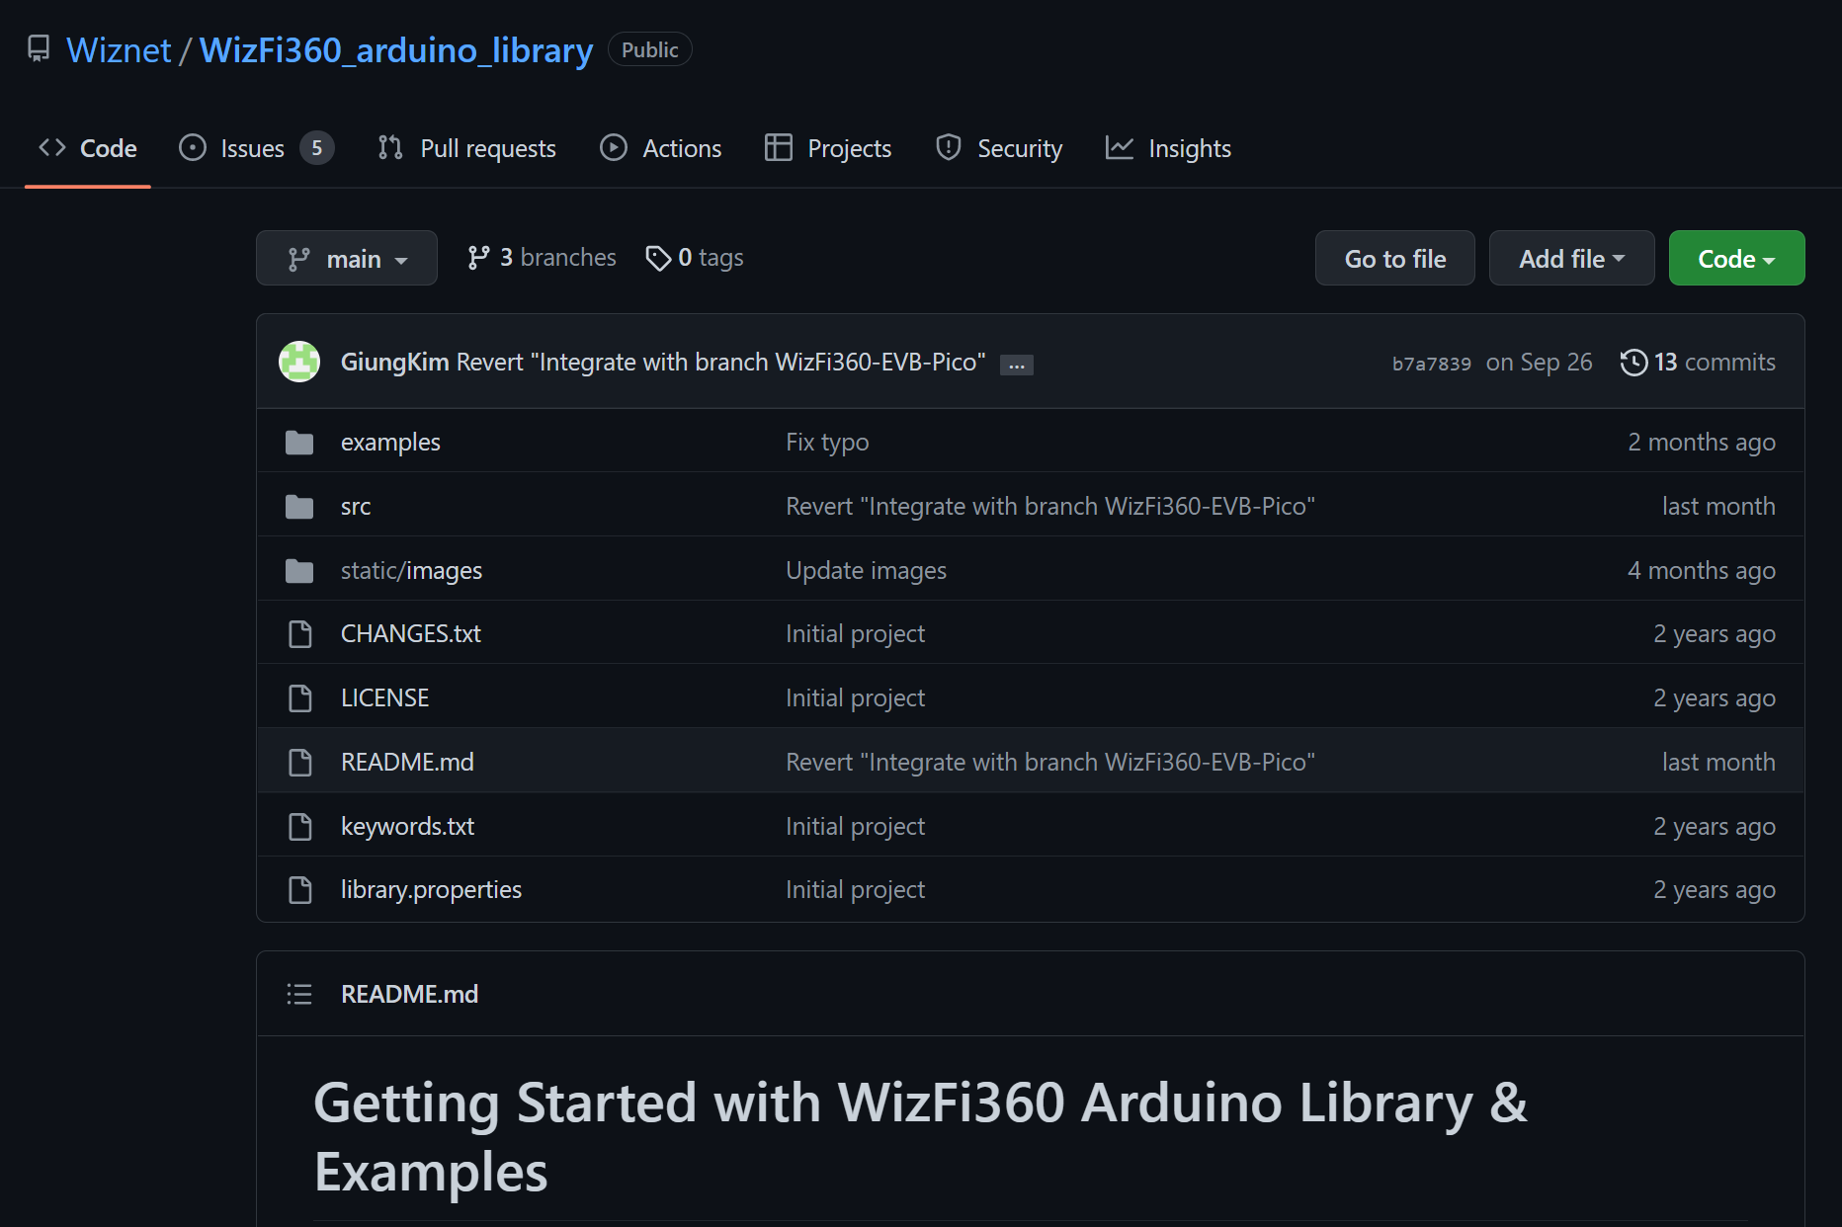The image size is (1842, 1227).
Task: Open the Pull requests tab
Action: click(x=467, y=148)
